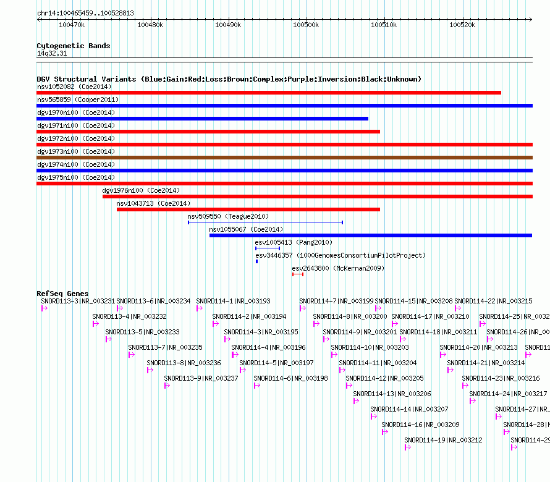Screen dimensions: 550x482
Task: Click the SNORD114-1|NR_003193 gene label
Action: click(233, 301)
